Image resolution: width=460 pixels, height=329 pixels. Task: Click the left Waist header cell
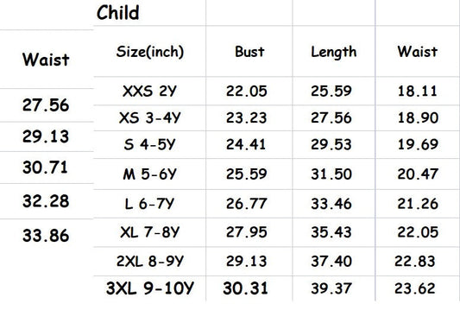[x=46, y=60]
